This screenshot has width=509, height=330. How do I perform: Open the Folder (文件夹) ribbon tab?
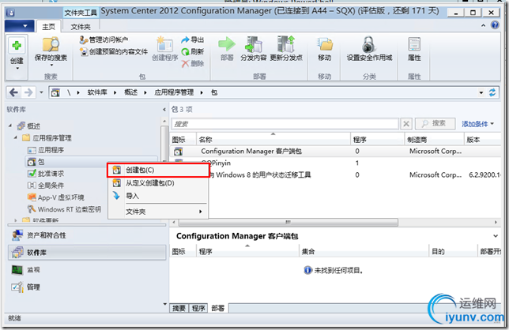pyautogui.click(x=81, y=27)
